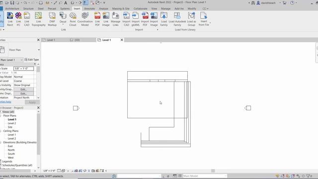
Task: Click the right elevation marker in the canvas
Action: click(x=247, y=108)
